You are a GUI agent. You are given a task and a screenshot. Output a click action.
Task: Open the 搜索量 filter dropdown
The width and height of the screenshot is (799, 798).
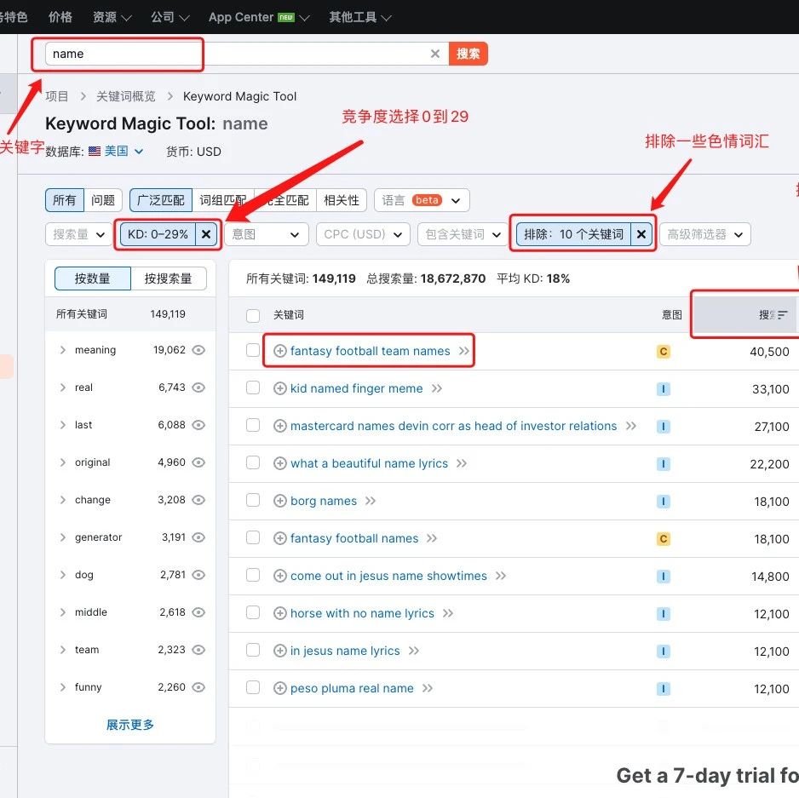coord(78,234)
